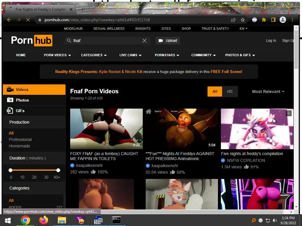Click the maximum handle of the Duration slider
Image resolution: width=302 pixels, height=226 pixels.
58,170
